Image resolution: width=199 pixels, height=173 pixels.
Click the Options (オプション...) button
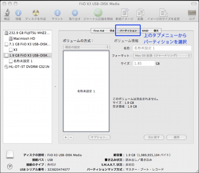click(99, 137)
